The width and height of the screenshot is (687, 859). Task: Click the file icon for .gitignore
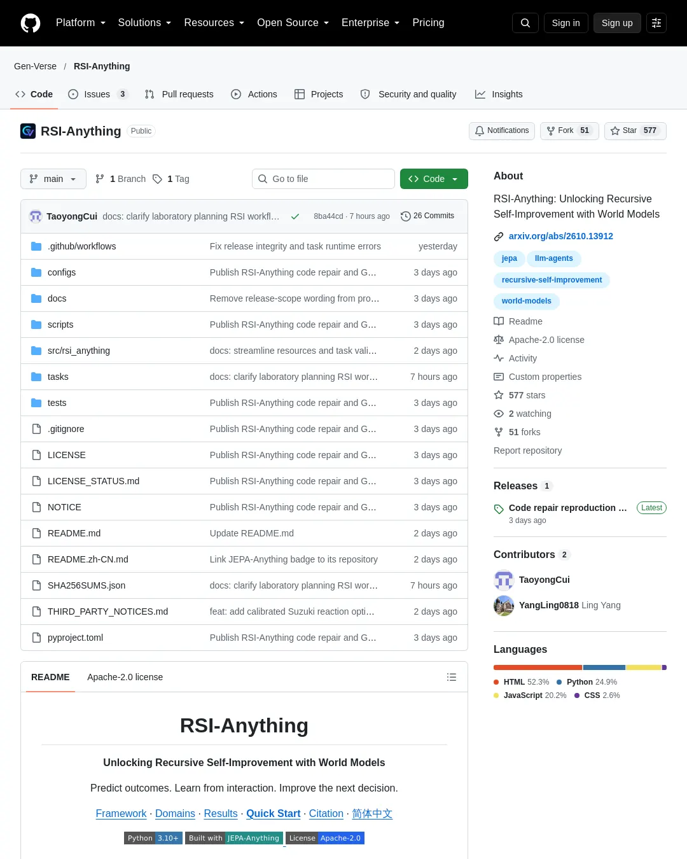pos(36,429)
